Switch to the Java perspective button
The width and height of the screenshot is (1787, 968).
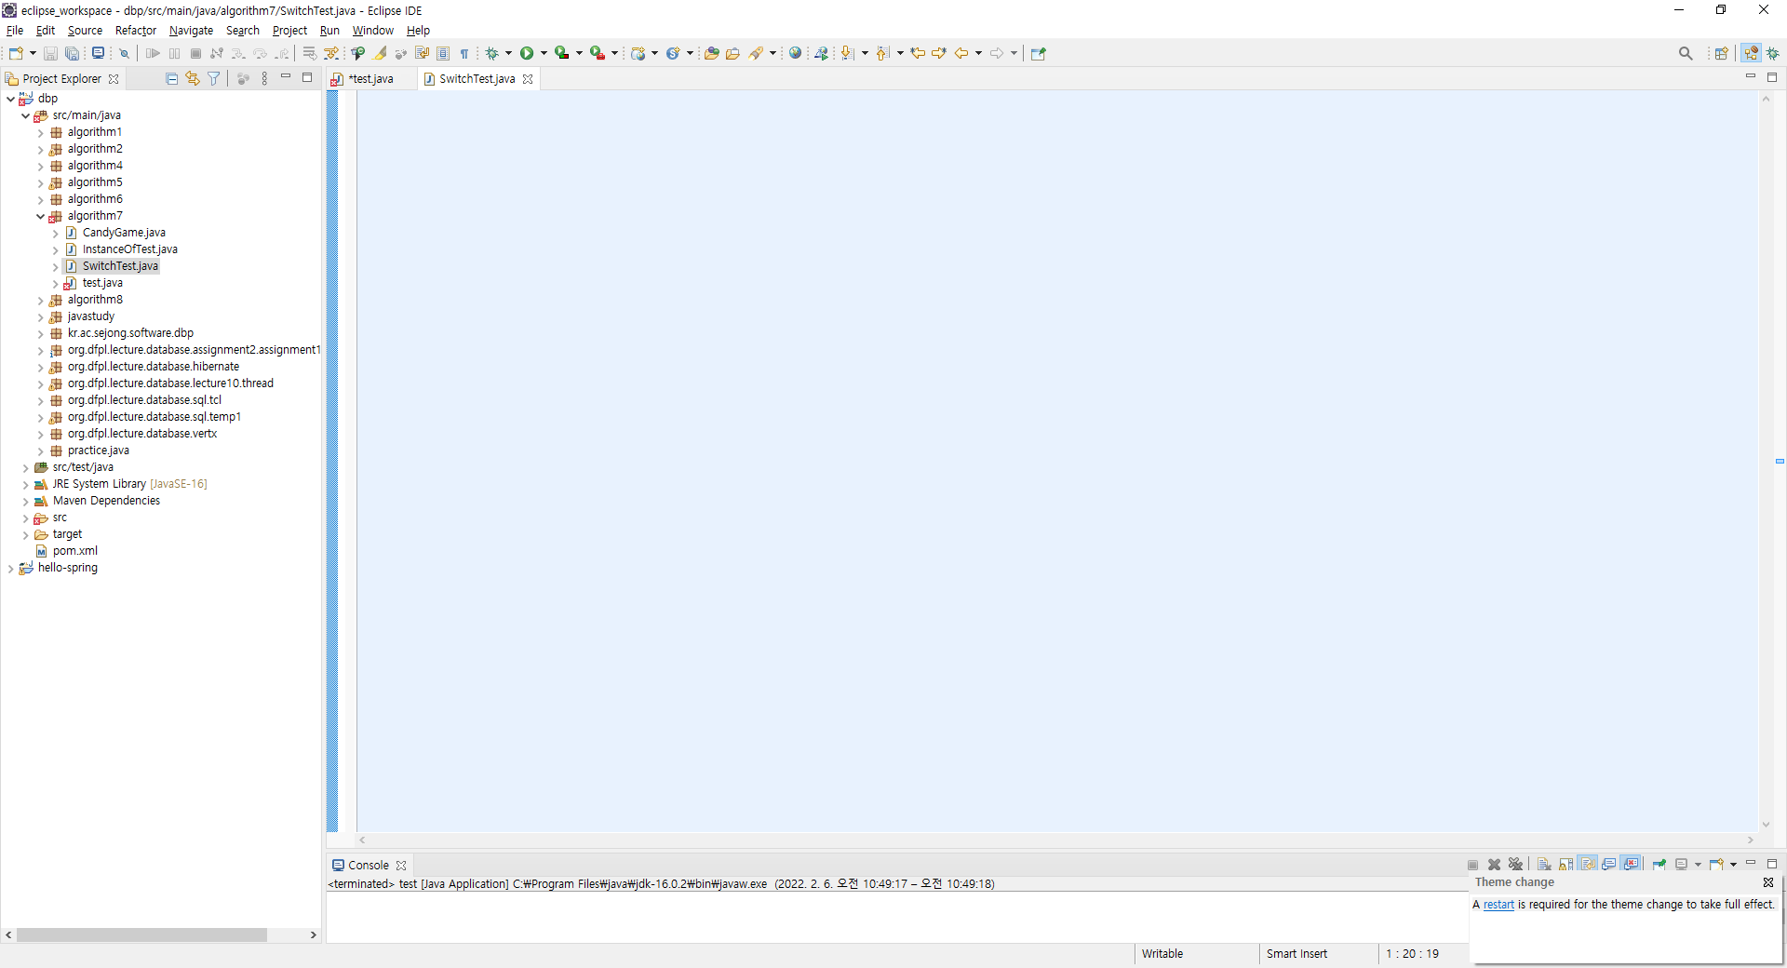click(x=1751, y=53)
